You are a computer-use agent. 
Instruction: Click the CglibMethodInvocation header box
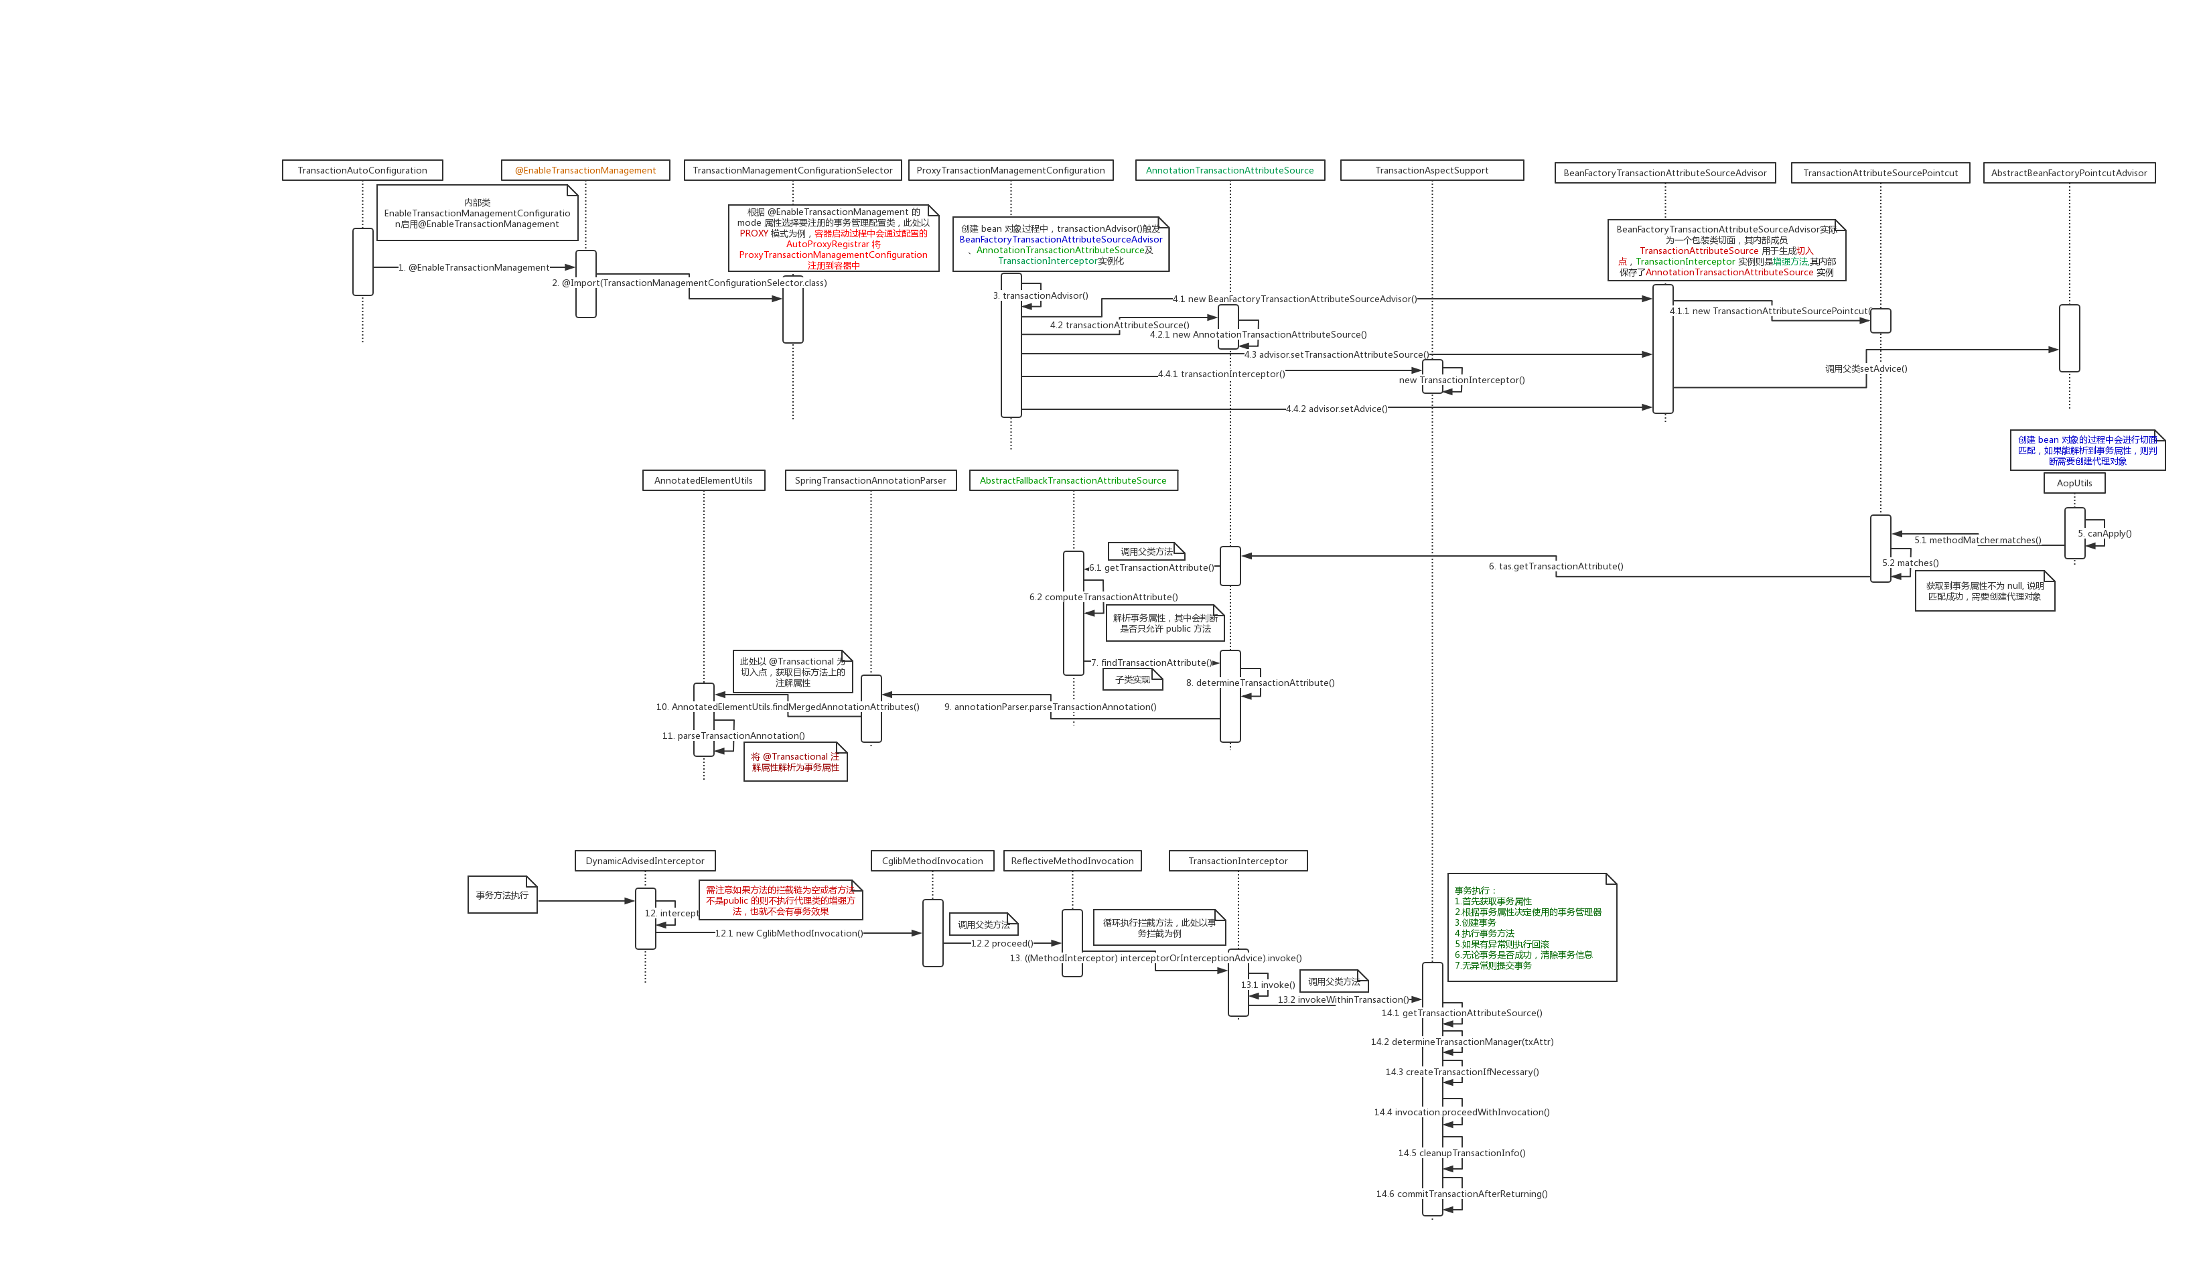point(932,861)
